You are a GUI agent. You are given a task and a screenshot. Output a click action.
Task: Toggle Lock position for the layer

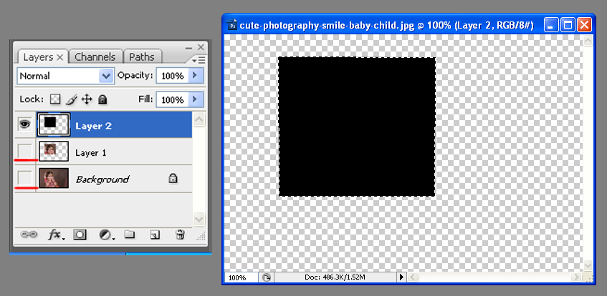(87, 99)
